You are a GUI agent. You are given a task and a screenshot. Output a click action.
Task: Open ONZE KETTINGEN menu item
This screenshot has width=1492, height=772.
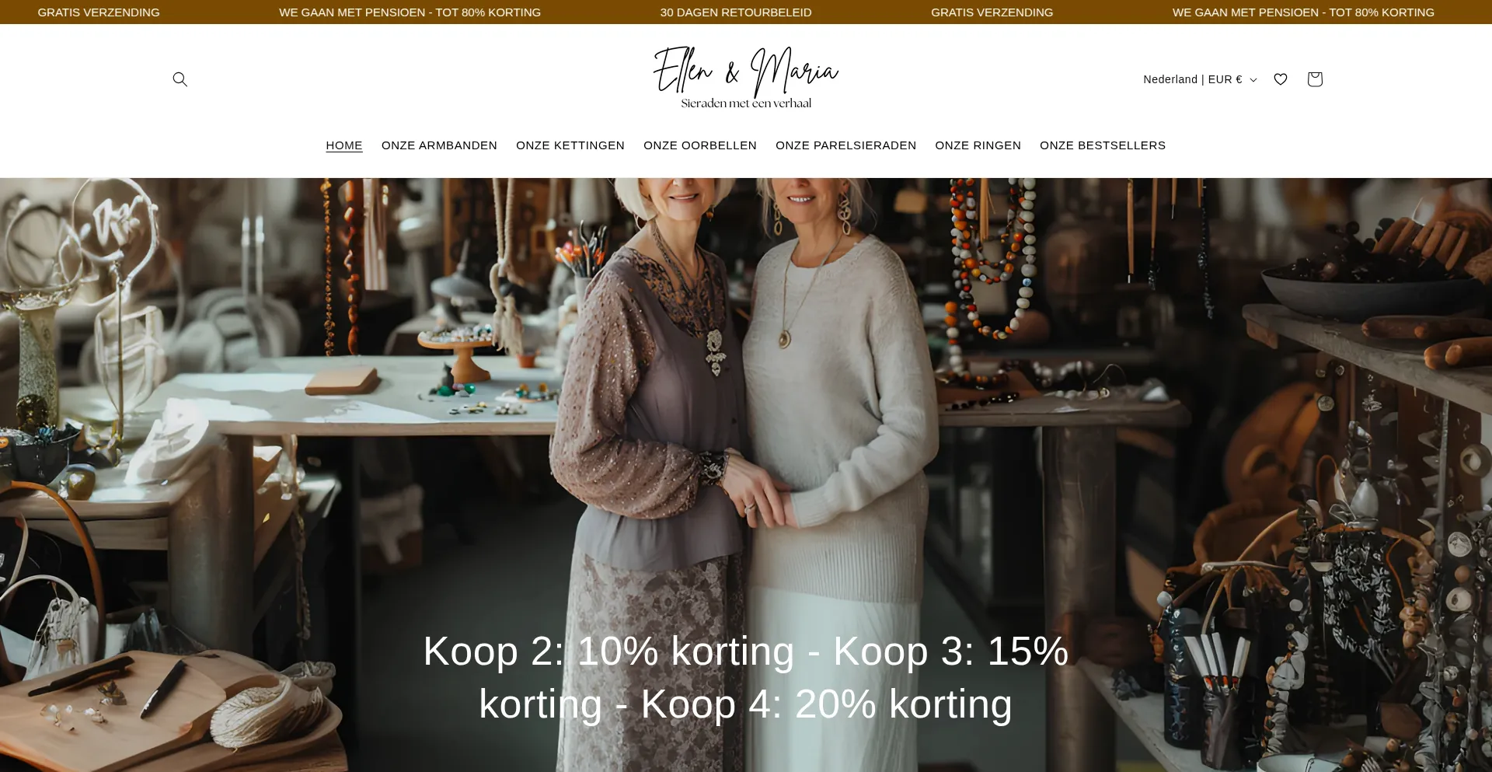coord(570,145)
